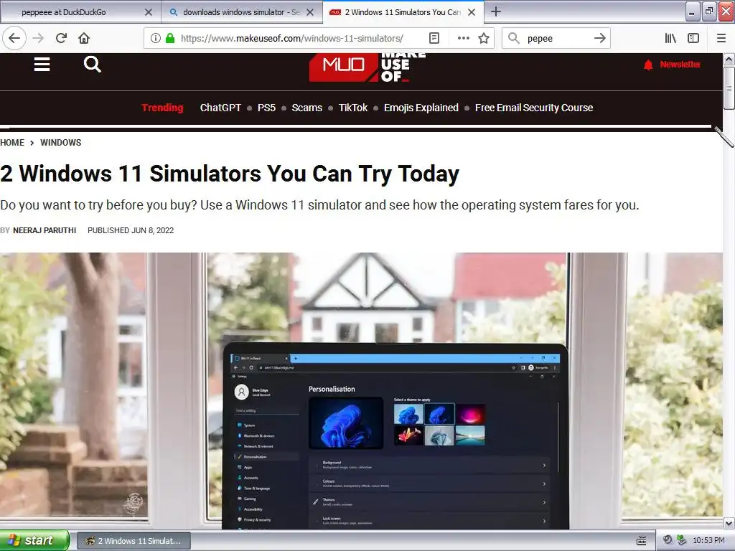735x551 pixels.
Task: Reload the current page
Action: tap(62, 39)
